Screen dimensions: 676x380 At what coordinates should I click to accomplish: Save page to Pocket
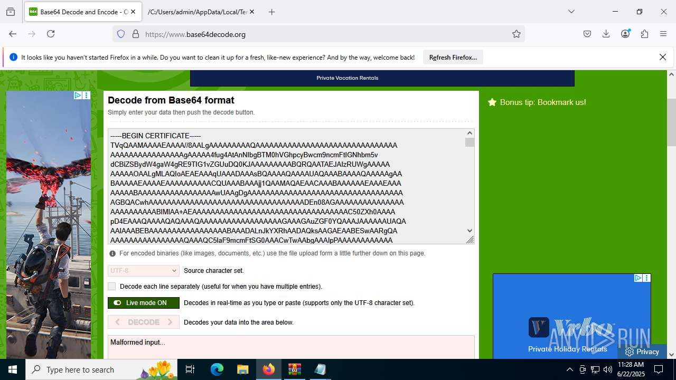[x=587, y=34]
